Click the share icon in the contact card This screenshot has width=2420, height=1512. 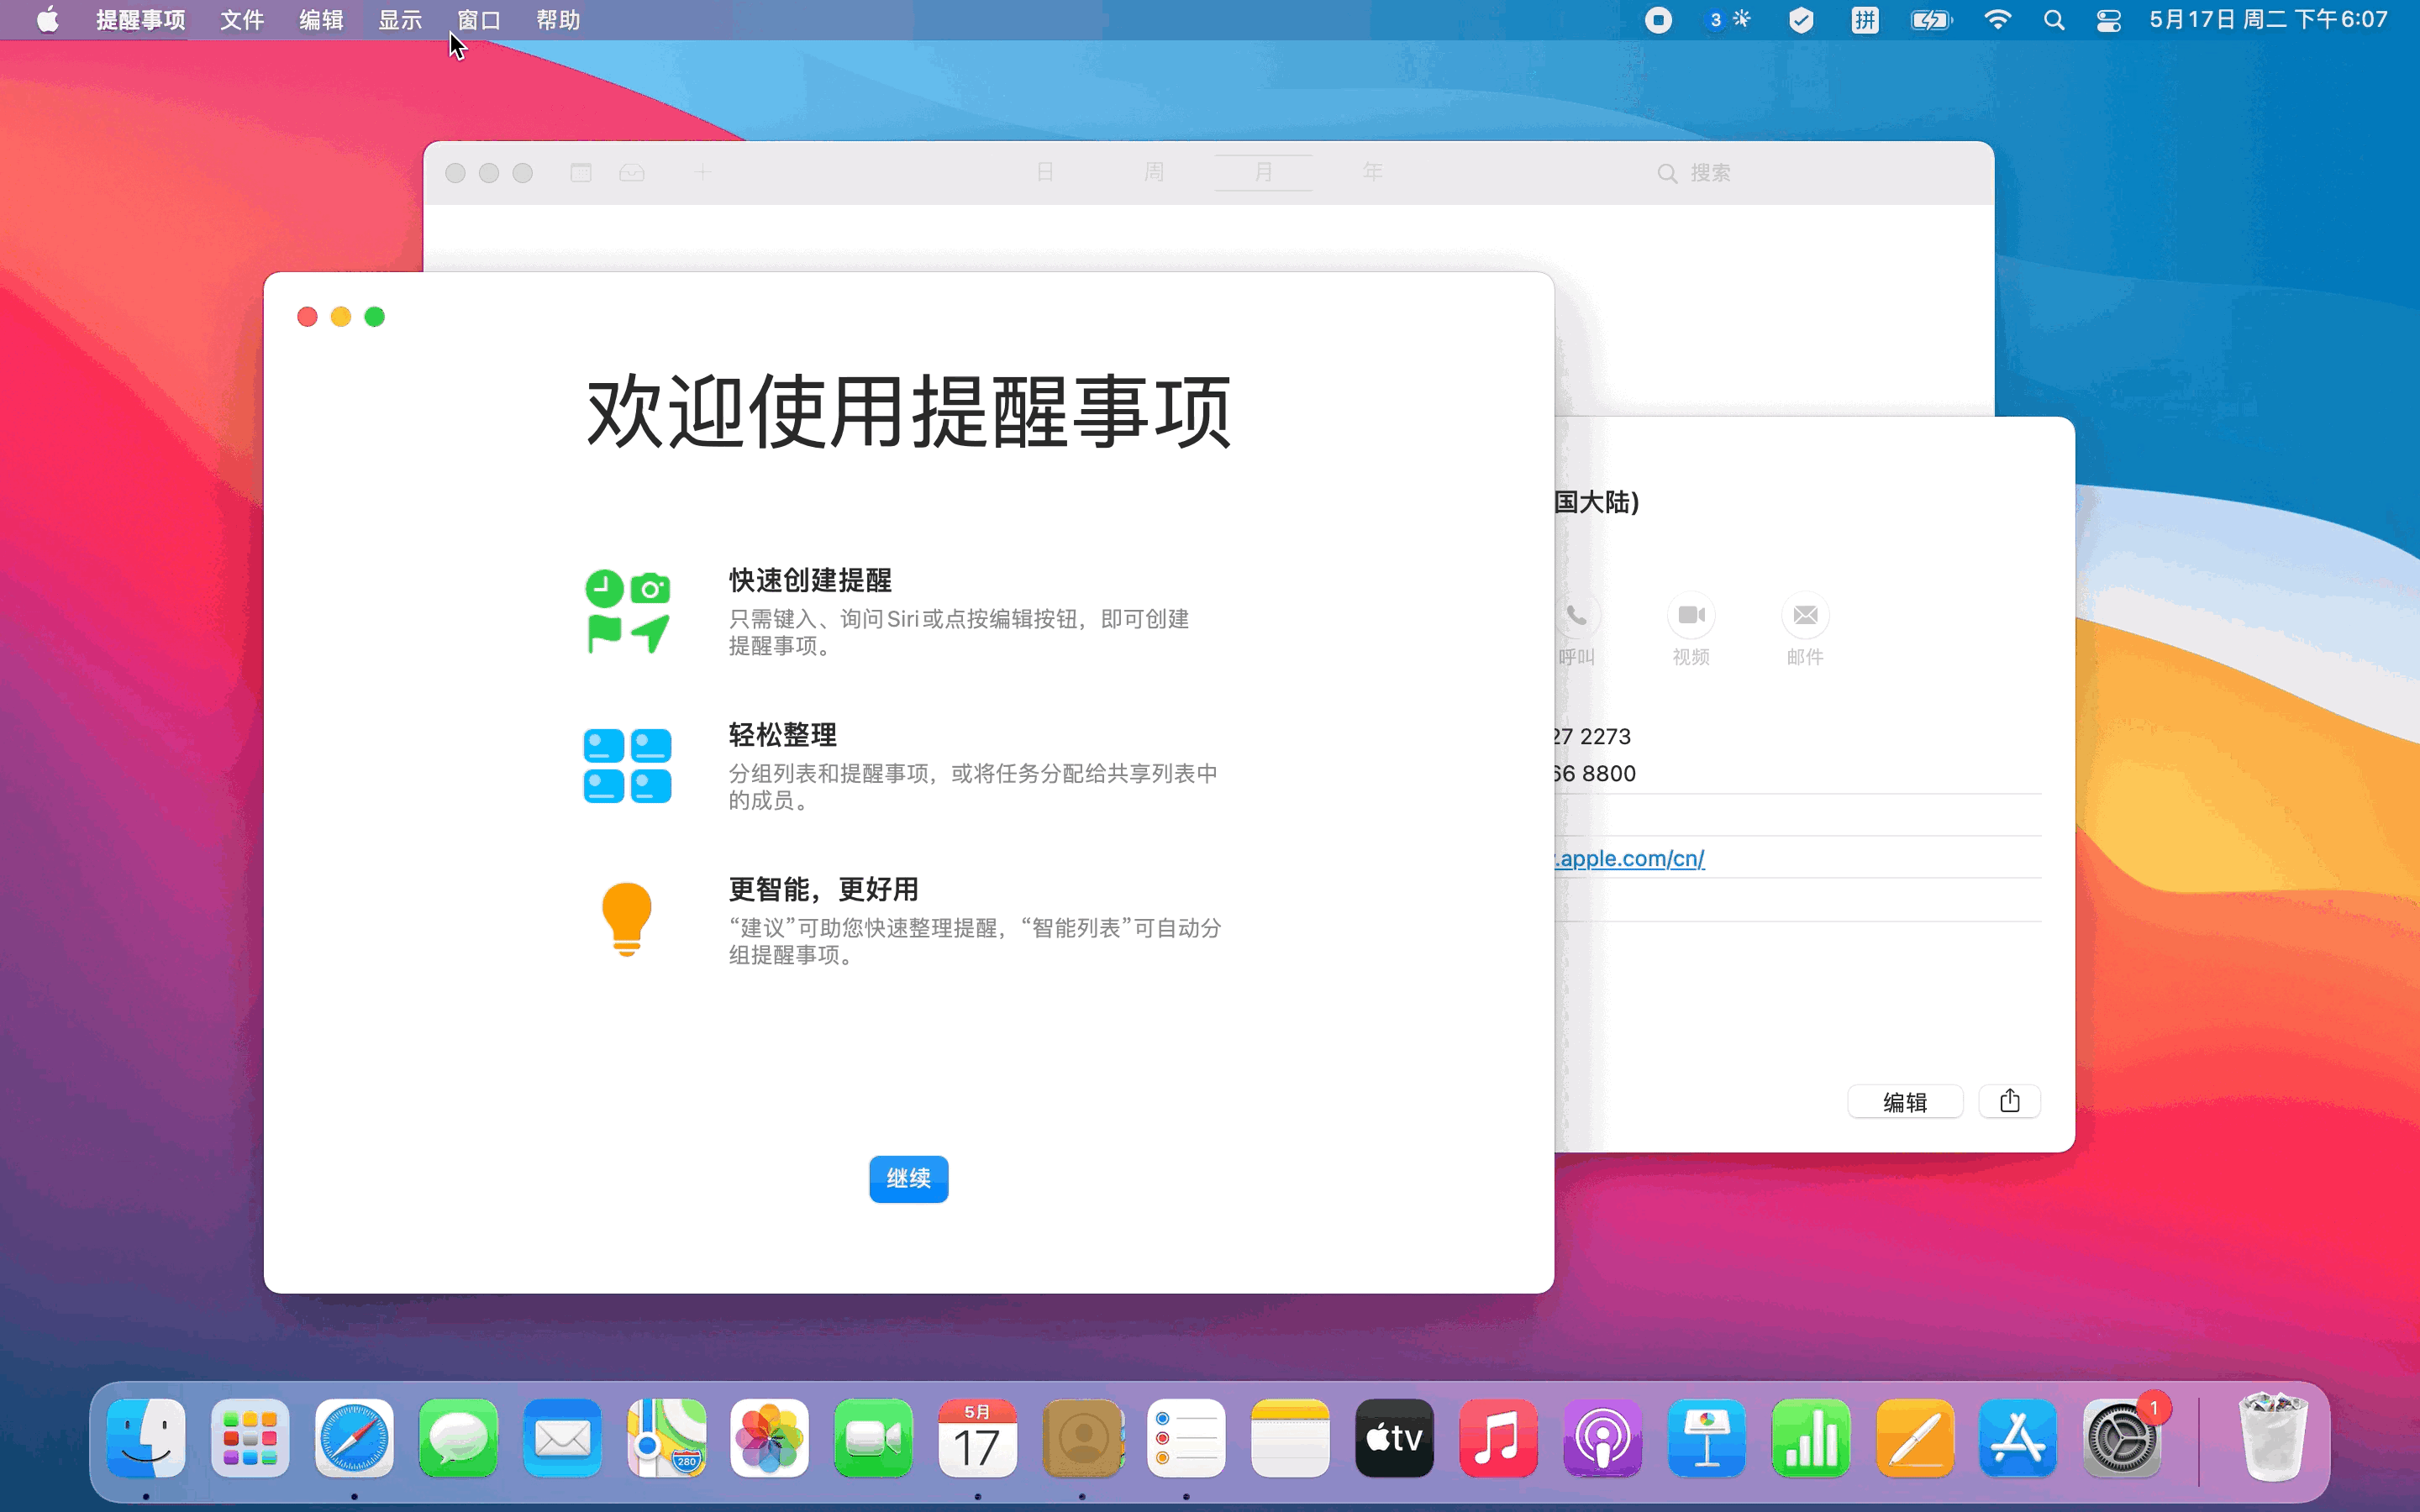(x=2009, y=1101)
